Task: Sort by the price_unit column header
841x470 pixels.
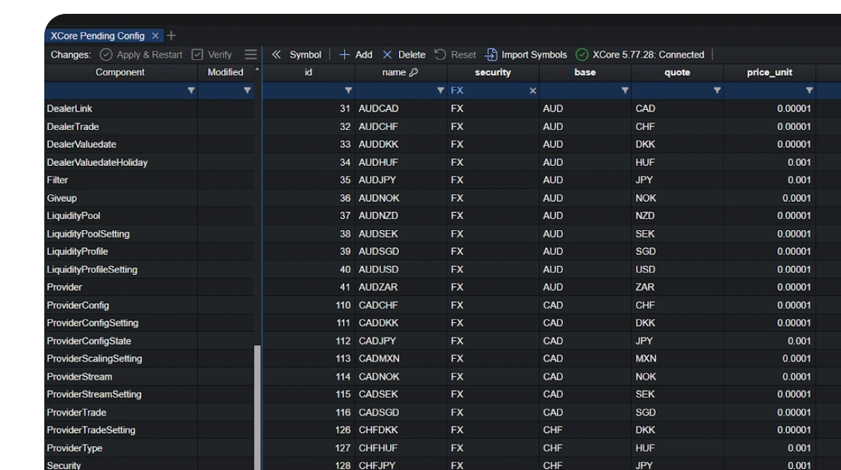Action: (769, 73)
